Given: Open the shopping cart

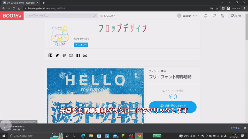Looking at the screenshot, I should [x=222, y=16].
